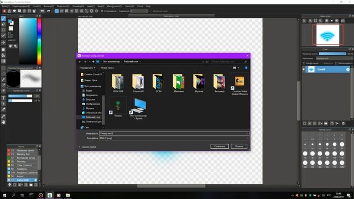This screenshot has height=199, width=354.
Task: Select the Move tool
Action: [3, 43]
